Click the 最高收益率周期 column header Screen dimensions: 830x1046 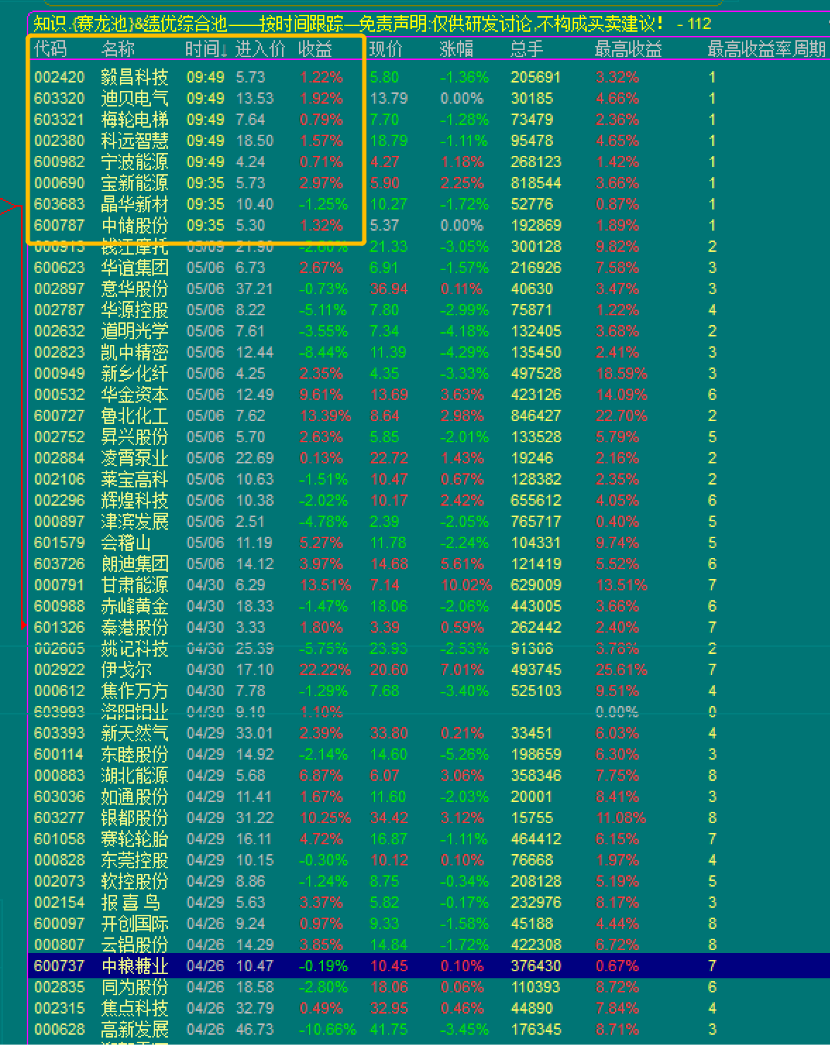tap(767, 49)
